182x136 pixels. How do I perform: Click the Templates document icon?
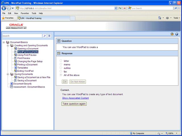click(16, 68)
